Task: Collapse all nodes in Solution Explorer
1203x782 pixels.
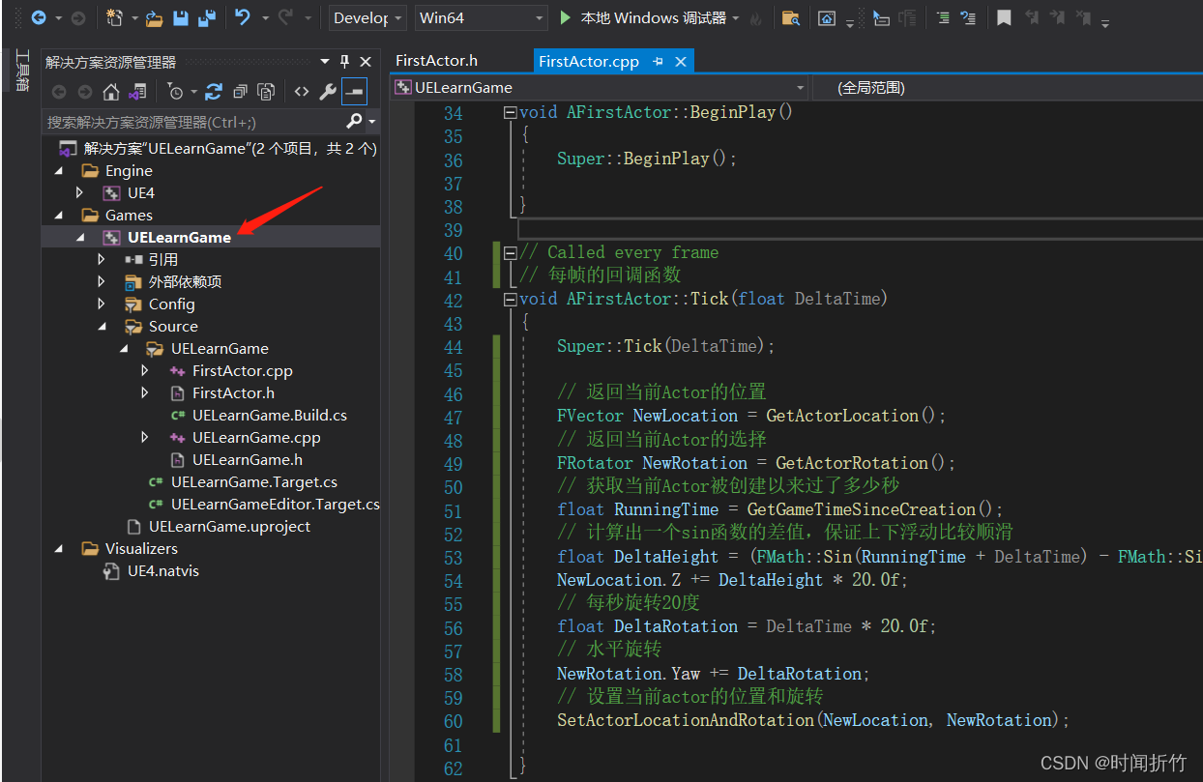Action: point(240,92)
